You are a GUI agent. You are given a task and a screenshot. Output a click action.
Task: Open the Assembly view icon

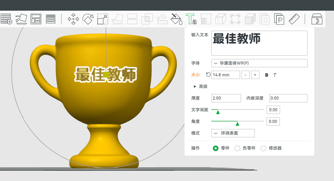317,19
